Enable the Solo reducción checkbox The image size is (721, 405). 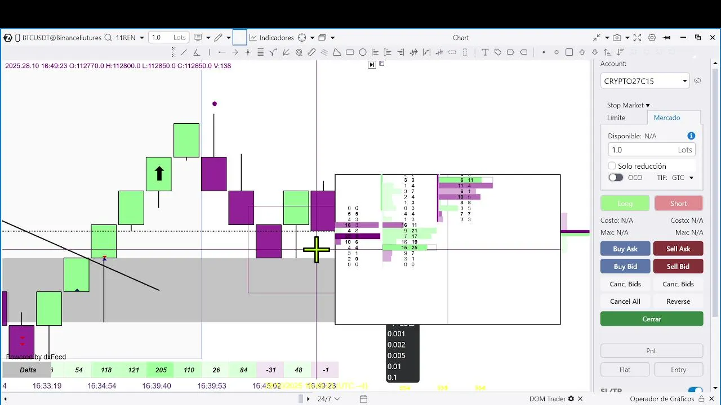click(x=612, y=166)
